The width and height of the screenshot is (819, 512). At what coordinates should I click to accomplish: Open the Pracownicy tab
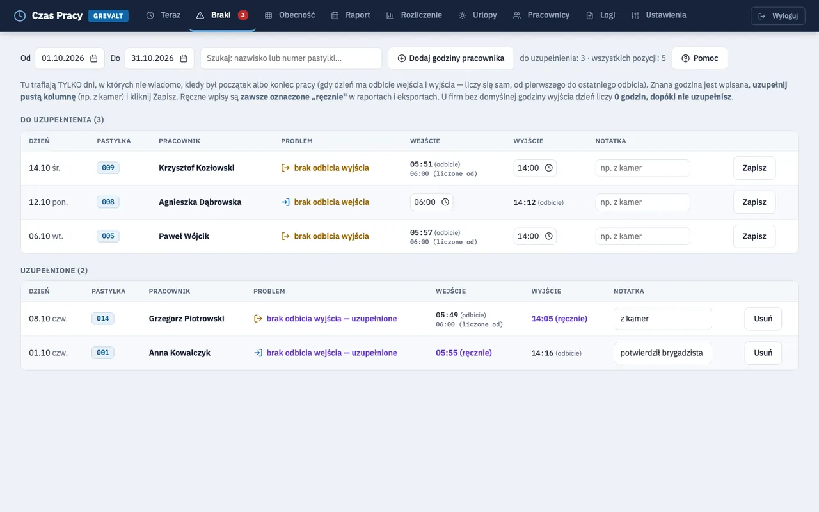541,15
